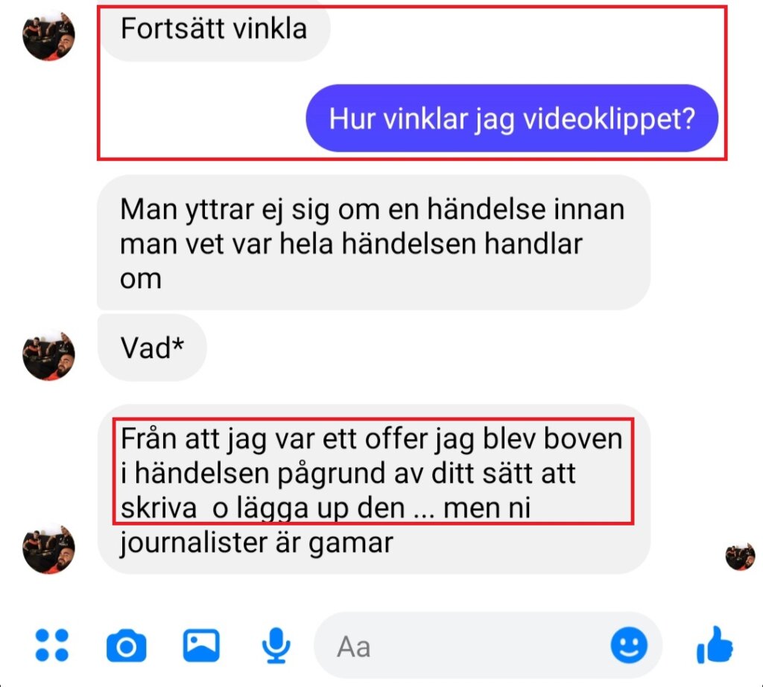Click the word 'boven' in last message
The image size is (763, 687).
[x=583, y=438]
